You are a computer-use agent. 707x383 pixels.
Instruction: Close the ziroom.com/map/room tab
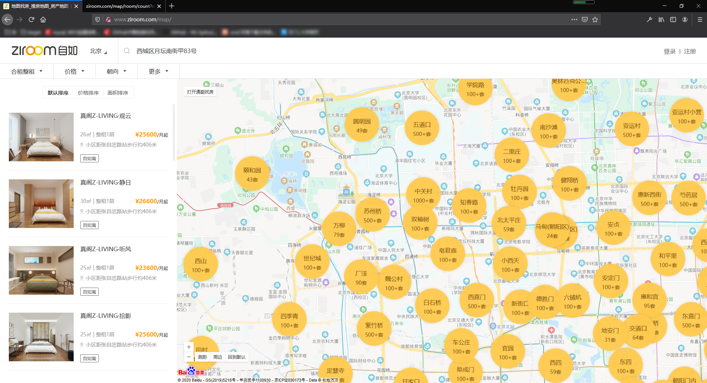pos(159,6)
